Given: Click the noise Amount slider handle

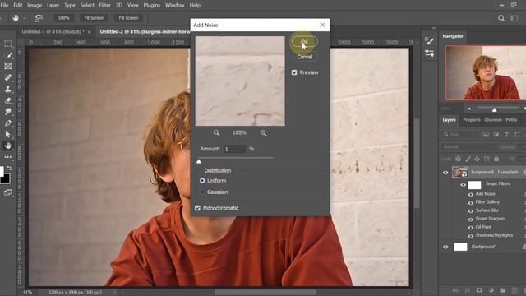Looking at the screenshot, I should [x=199, y=162].
